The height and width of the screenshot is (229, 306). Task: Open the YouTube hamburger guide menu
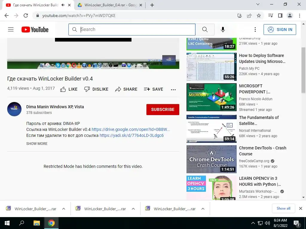(x=11, y=30)
